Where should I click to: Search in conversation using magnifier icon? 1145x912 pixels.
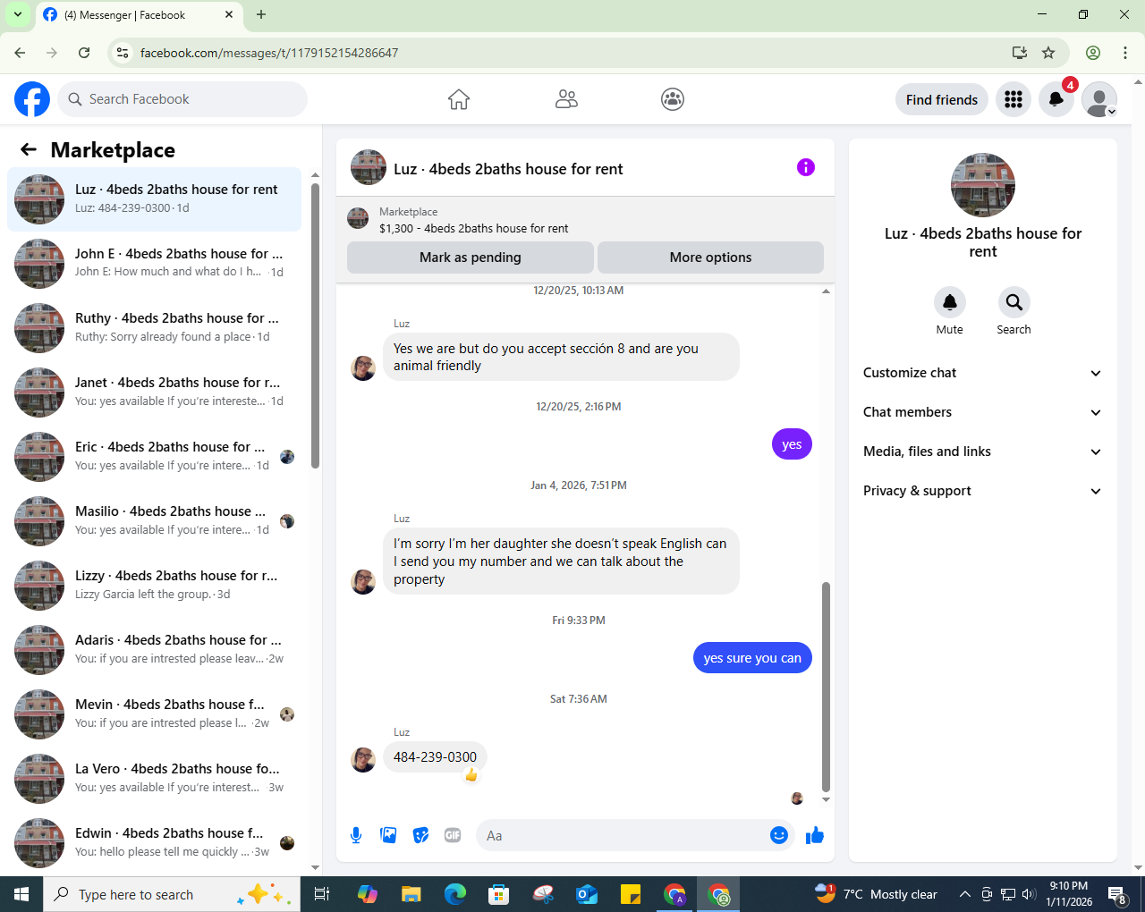[1014, 302]
